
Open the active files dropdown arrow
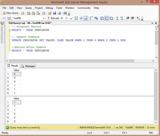152,23
